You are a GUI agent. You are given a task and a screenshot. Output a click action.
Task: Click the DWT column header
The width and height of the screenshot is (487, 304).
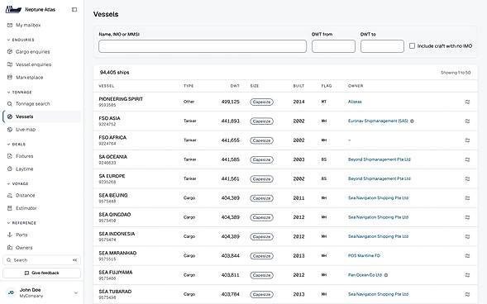pyautogui.click(x=235, y=86)
